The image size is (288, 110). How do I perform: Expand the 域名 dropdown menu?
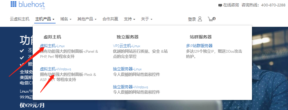click(x=66, y=19)
